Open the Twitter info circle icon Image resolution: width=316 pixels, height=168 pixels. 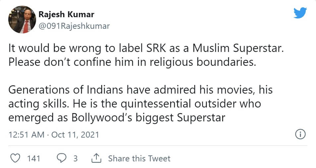point(300,135)
